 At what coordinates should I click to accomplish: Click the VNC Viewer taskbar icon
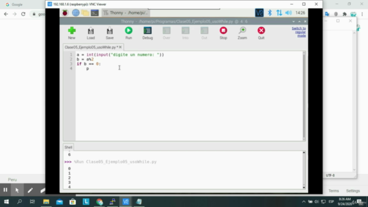[x=125, y=202]
